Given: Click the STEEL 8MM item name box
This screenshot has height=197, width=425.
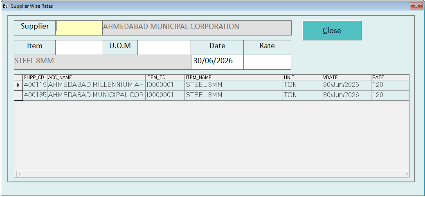Looking at the screenshot, I should [x=102, y=62].
